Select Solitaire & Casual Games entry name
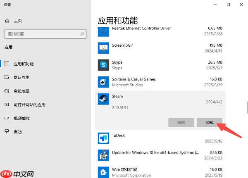This screenshot has width=248, height=178. pos(134,79)
